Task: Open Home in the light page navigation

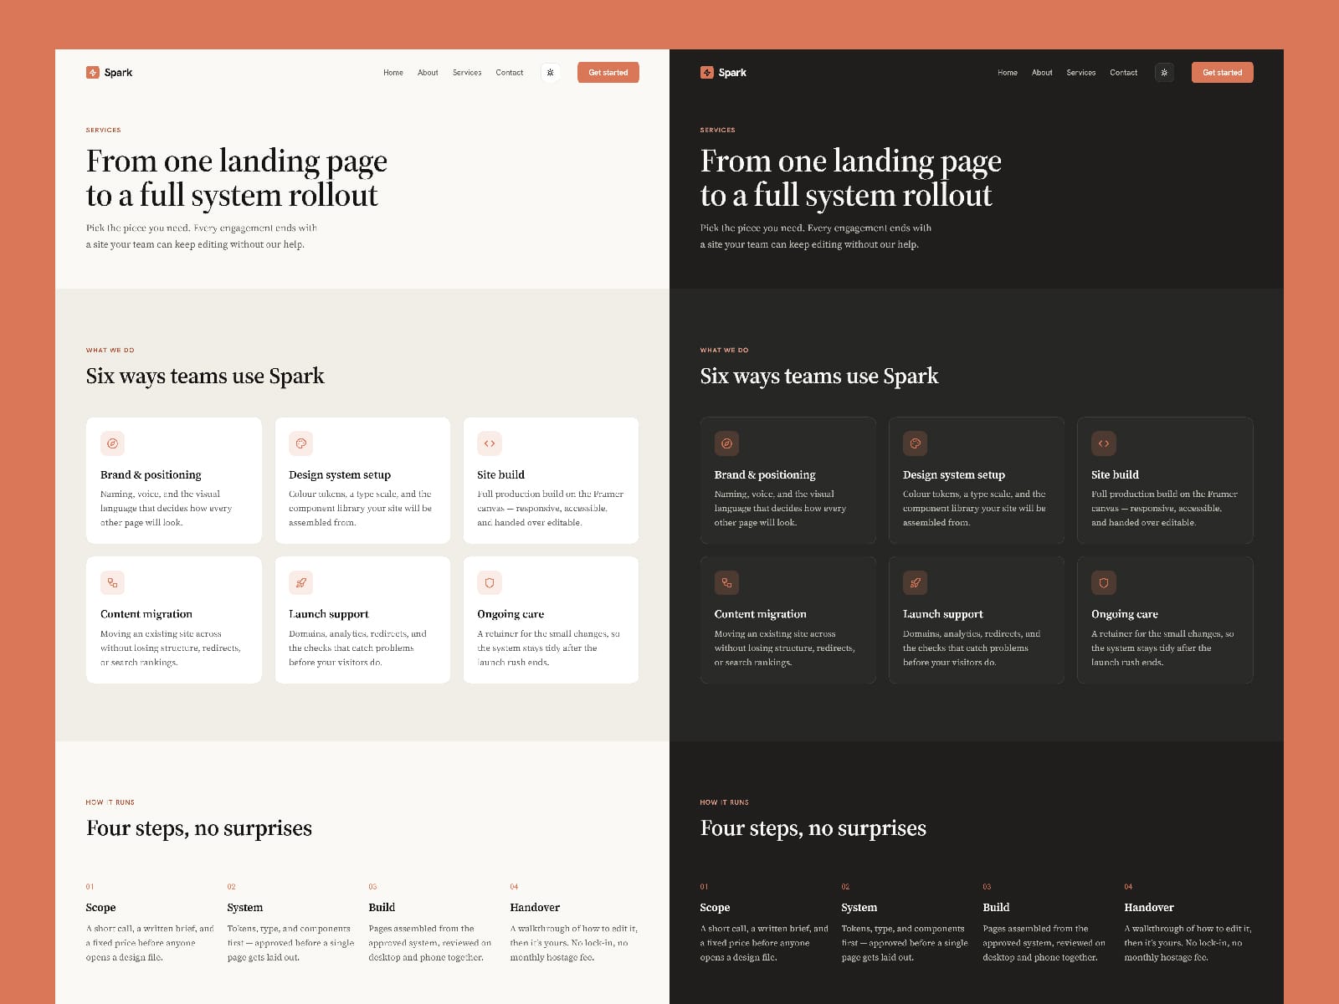Action: [x=393, y=73]
